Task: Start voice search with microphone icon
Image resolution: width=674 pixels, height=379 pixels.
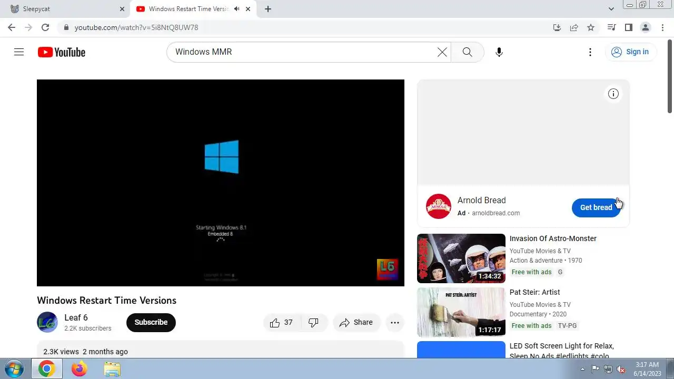Action: [499, 52]
